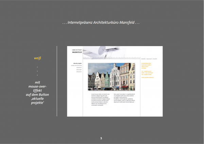Go to the 'neubauten' section
The height and width of the screenshot is (144, 204).
79,67
